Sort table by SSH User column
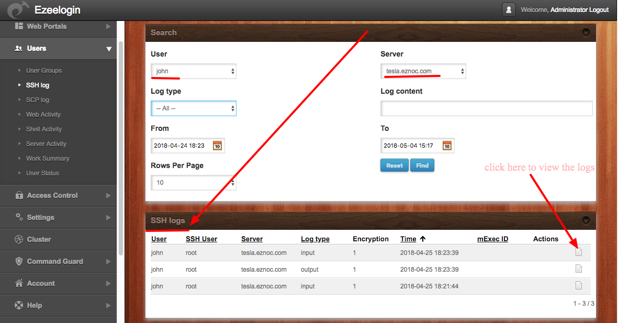Screen dimensions: 618x323 pos(201,239)
